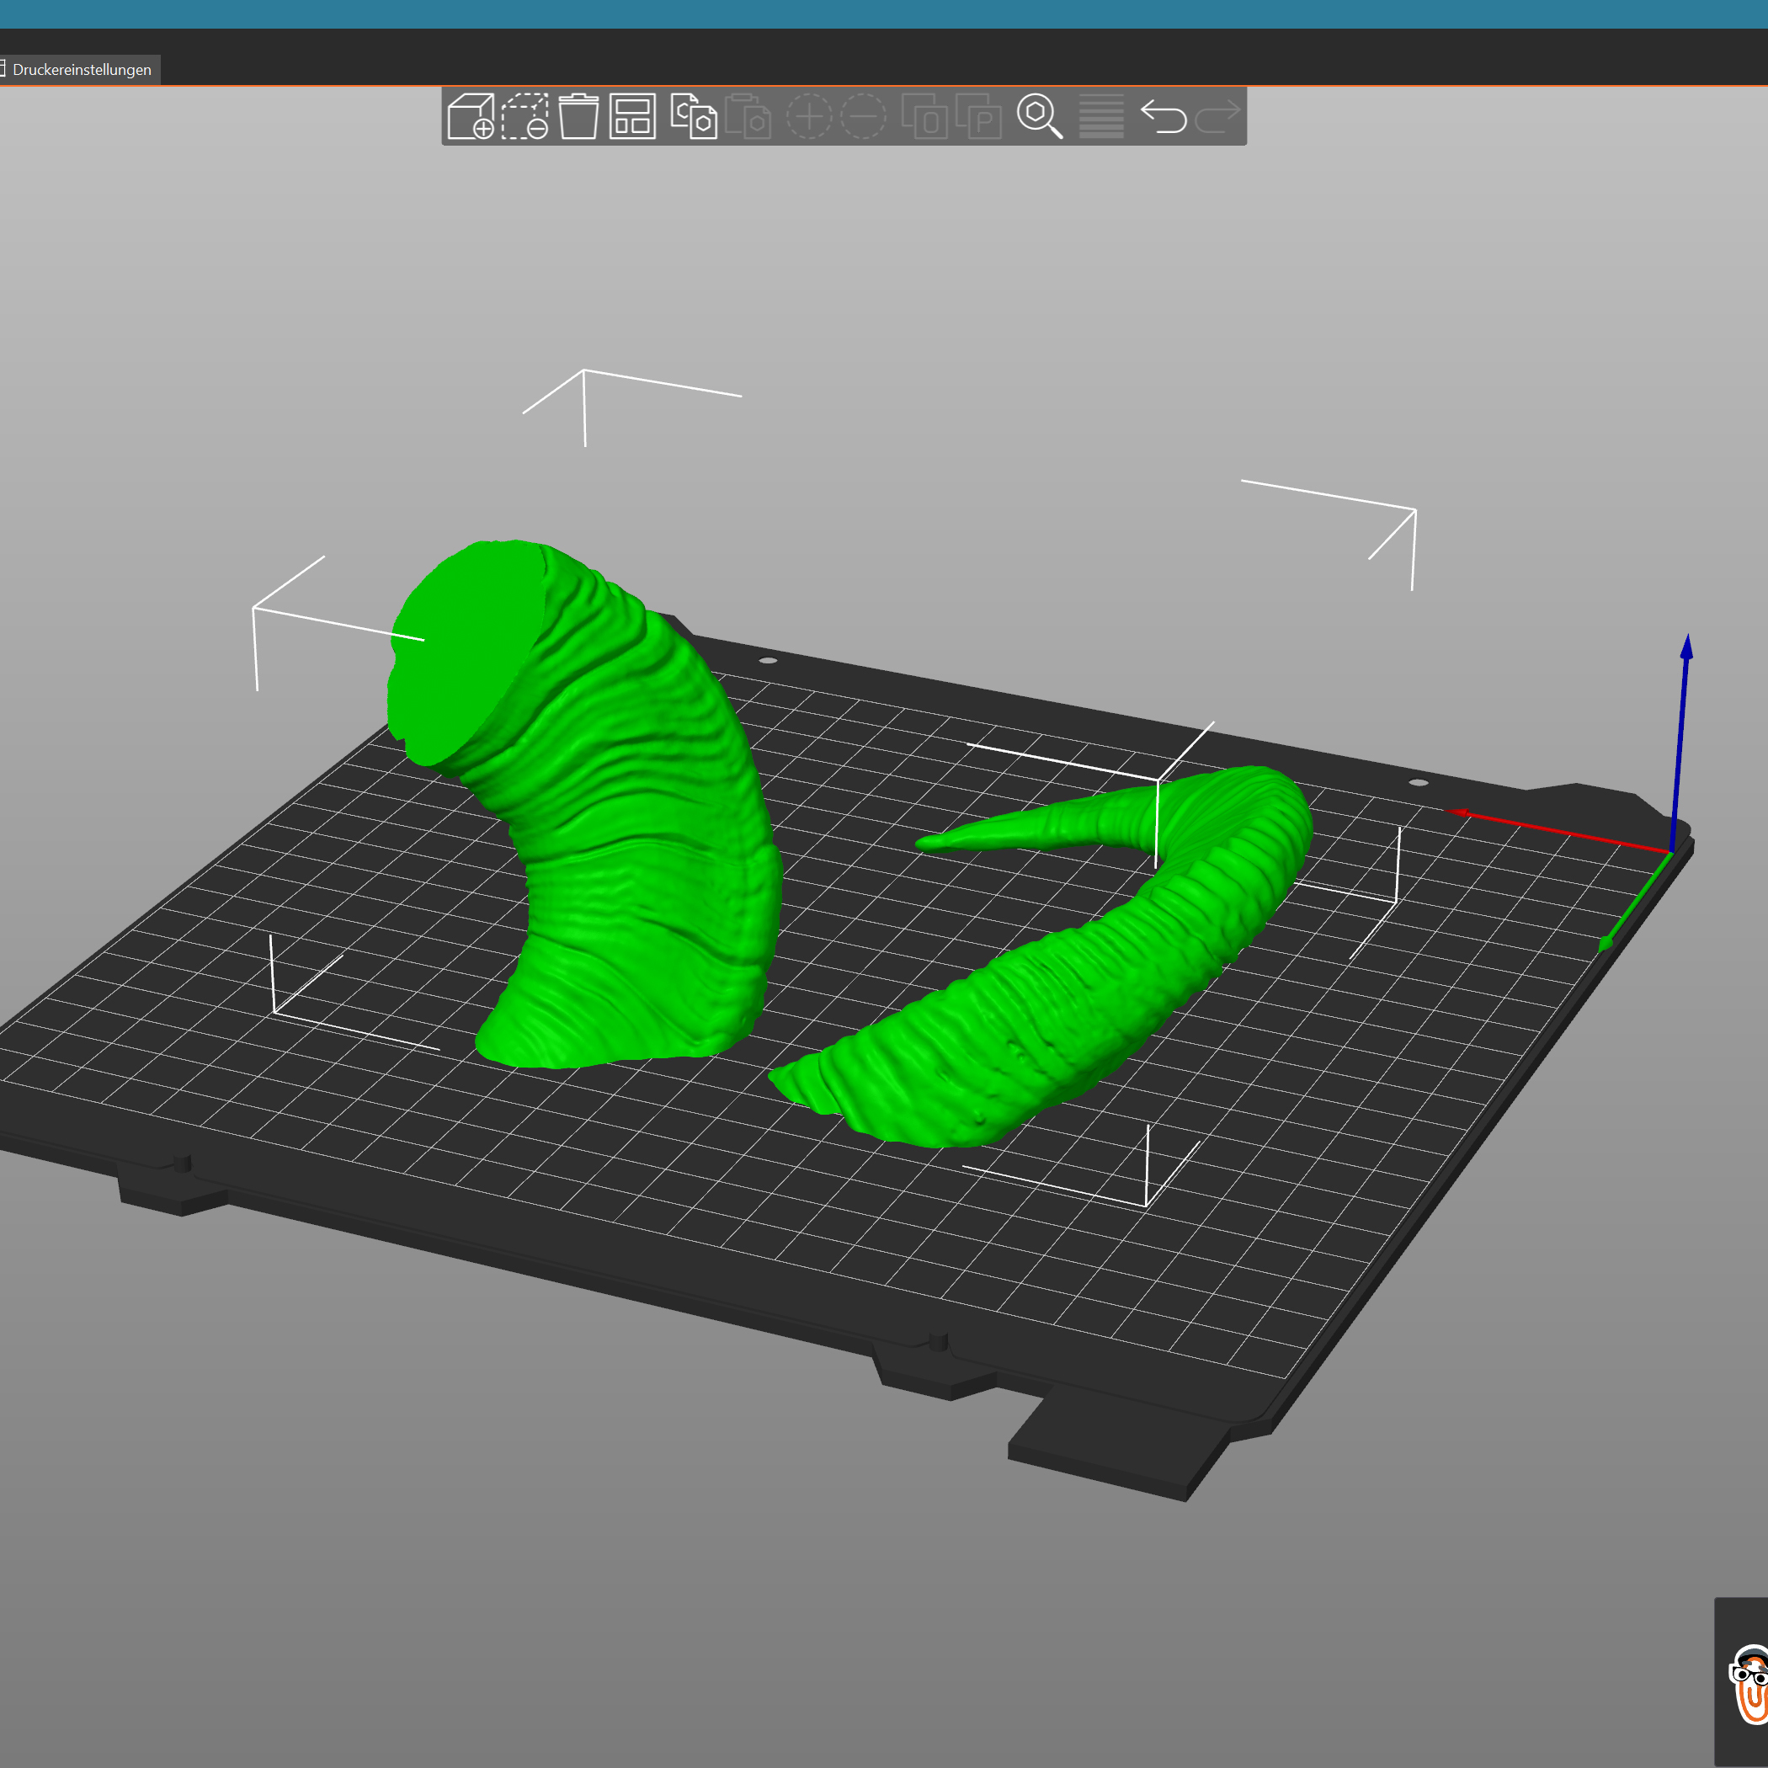Click the Remove instance minus circle
1768x1768 pixels.
(863, 116)
